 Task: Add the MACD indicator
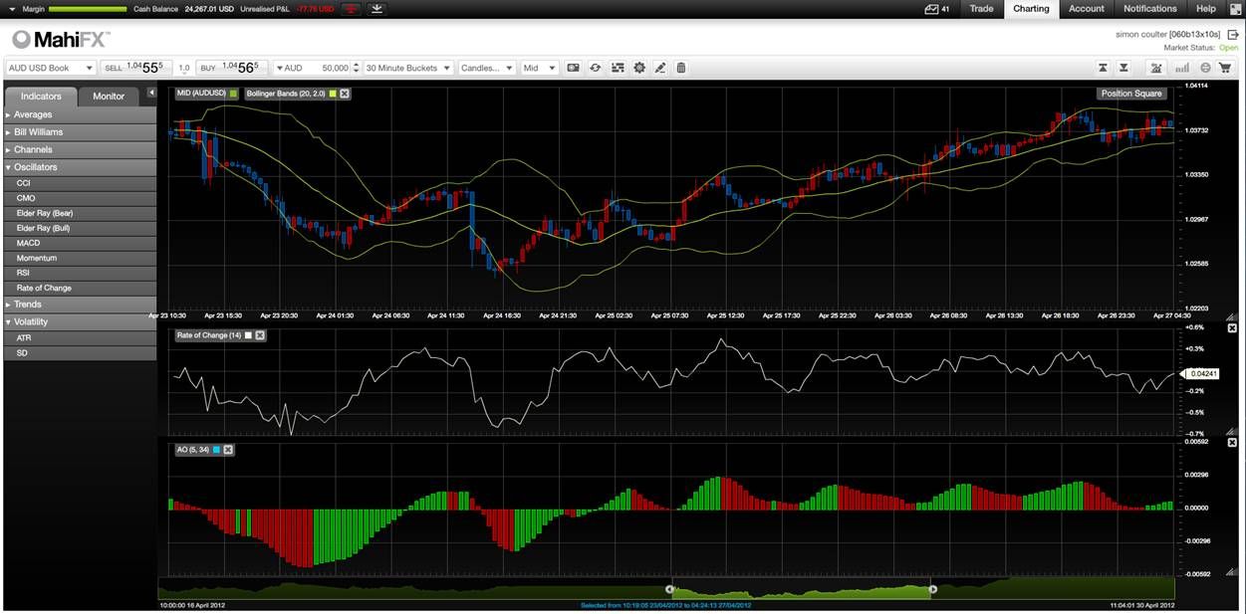tap(80, 243)
